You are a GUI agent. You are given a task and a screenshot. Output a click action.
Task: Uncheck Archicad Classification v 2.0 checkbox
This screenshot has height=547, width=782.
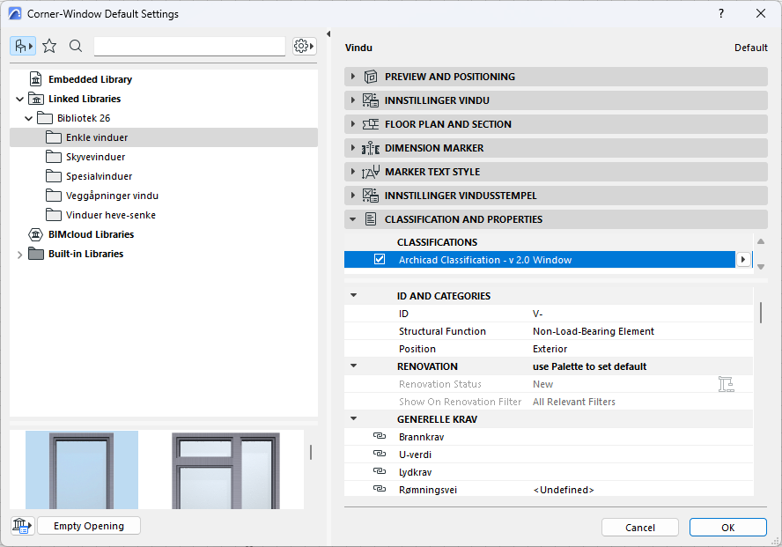click(x=380, y=260)
